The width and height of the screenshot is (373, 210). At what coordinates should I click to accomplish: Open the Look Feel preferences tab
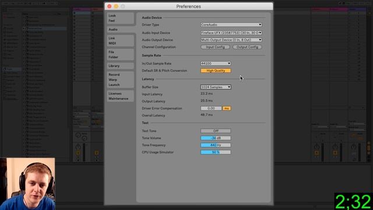pos(121,18)
